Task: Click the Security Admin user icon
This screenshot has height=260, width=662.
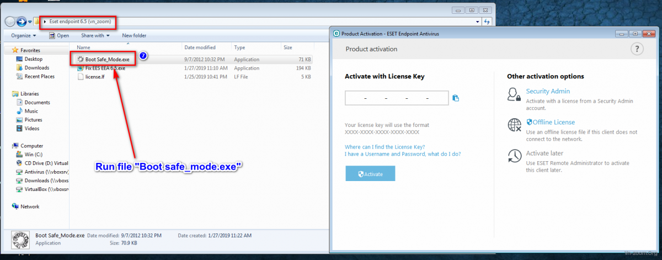Action: (x=514, y=95)
